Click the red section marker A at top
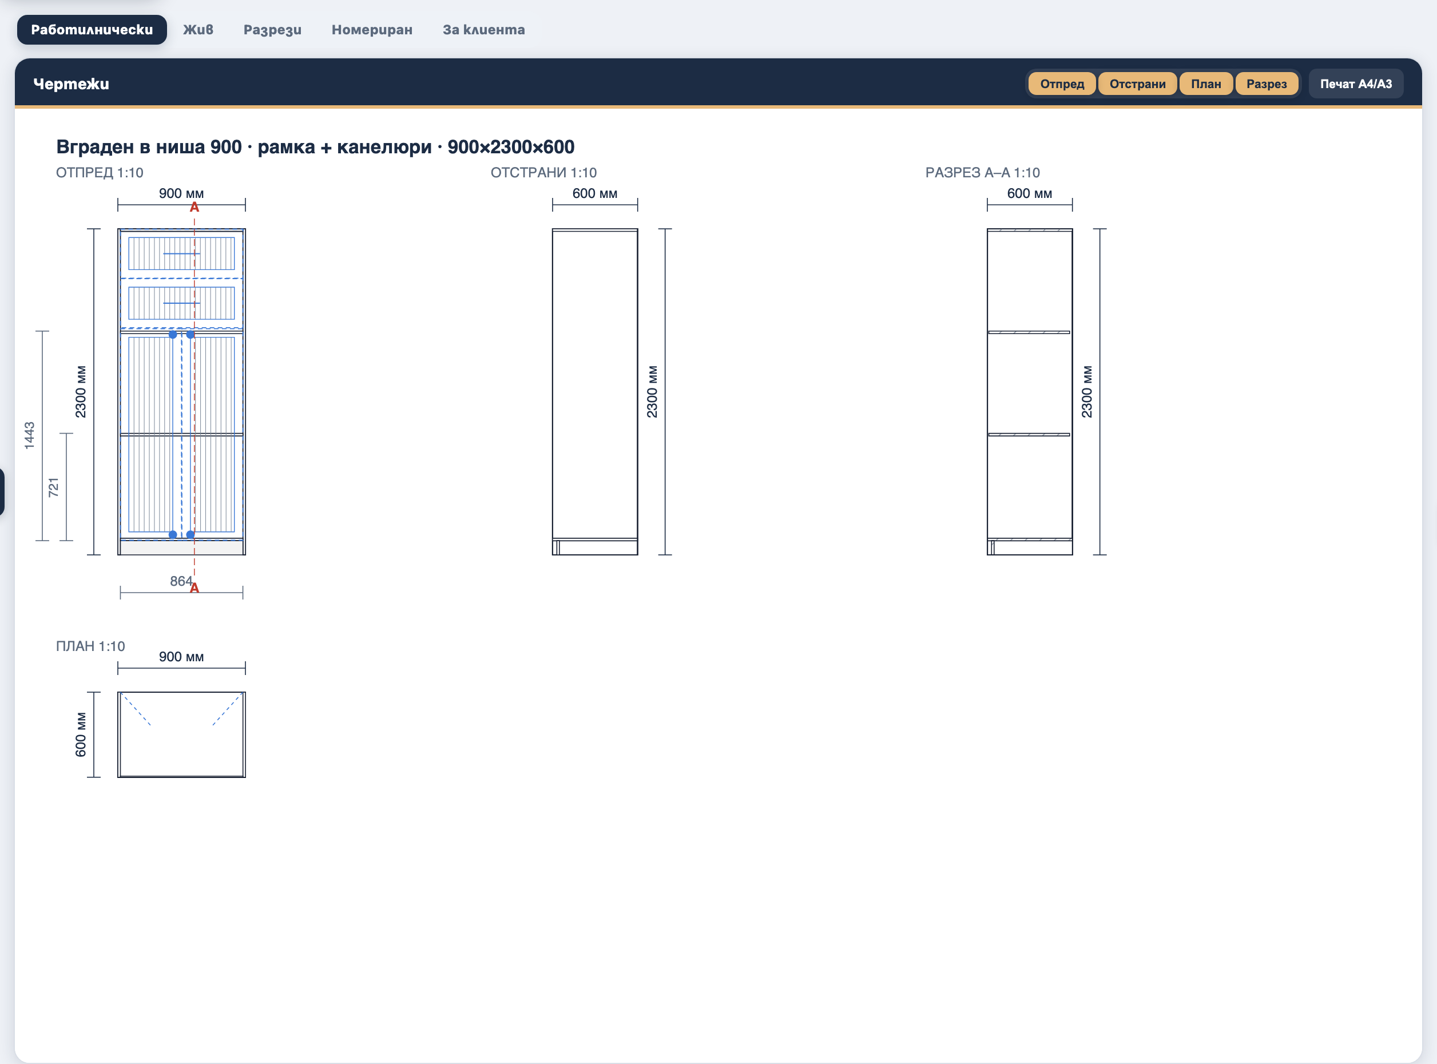The image size is (1437, 1064). [x=194, y=208]
